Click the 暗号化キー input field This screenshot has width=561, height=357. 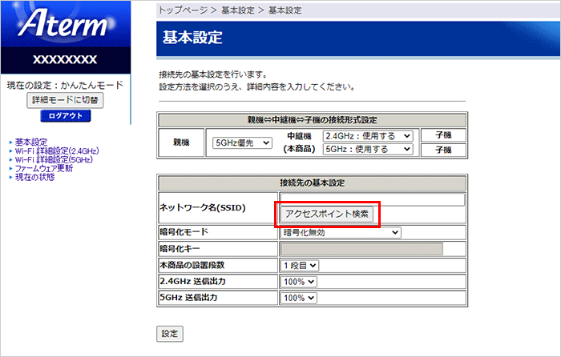(x=361, y=249)
